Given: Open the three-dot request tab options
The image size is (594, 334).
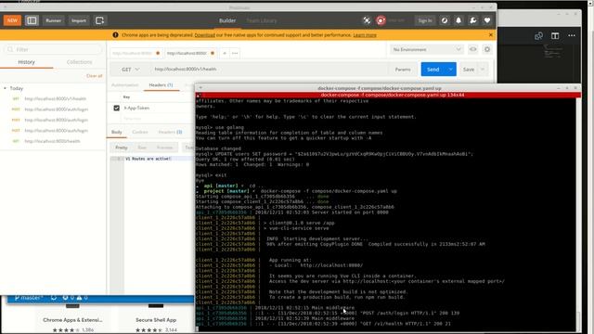Looking at the screenshot, I should coord(235,54).
